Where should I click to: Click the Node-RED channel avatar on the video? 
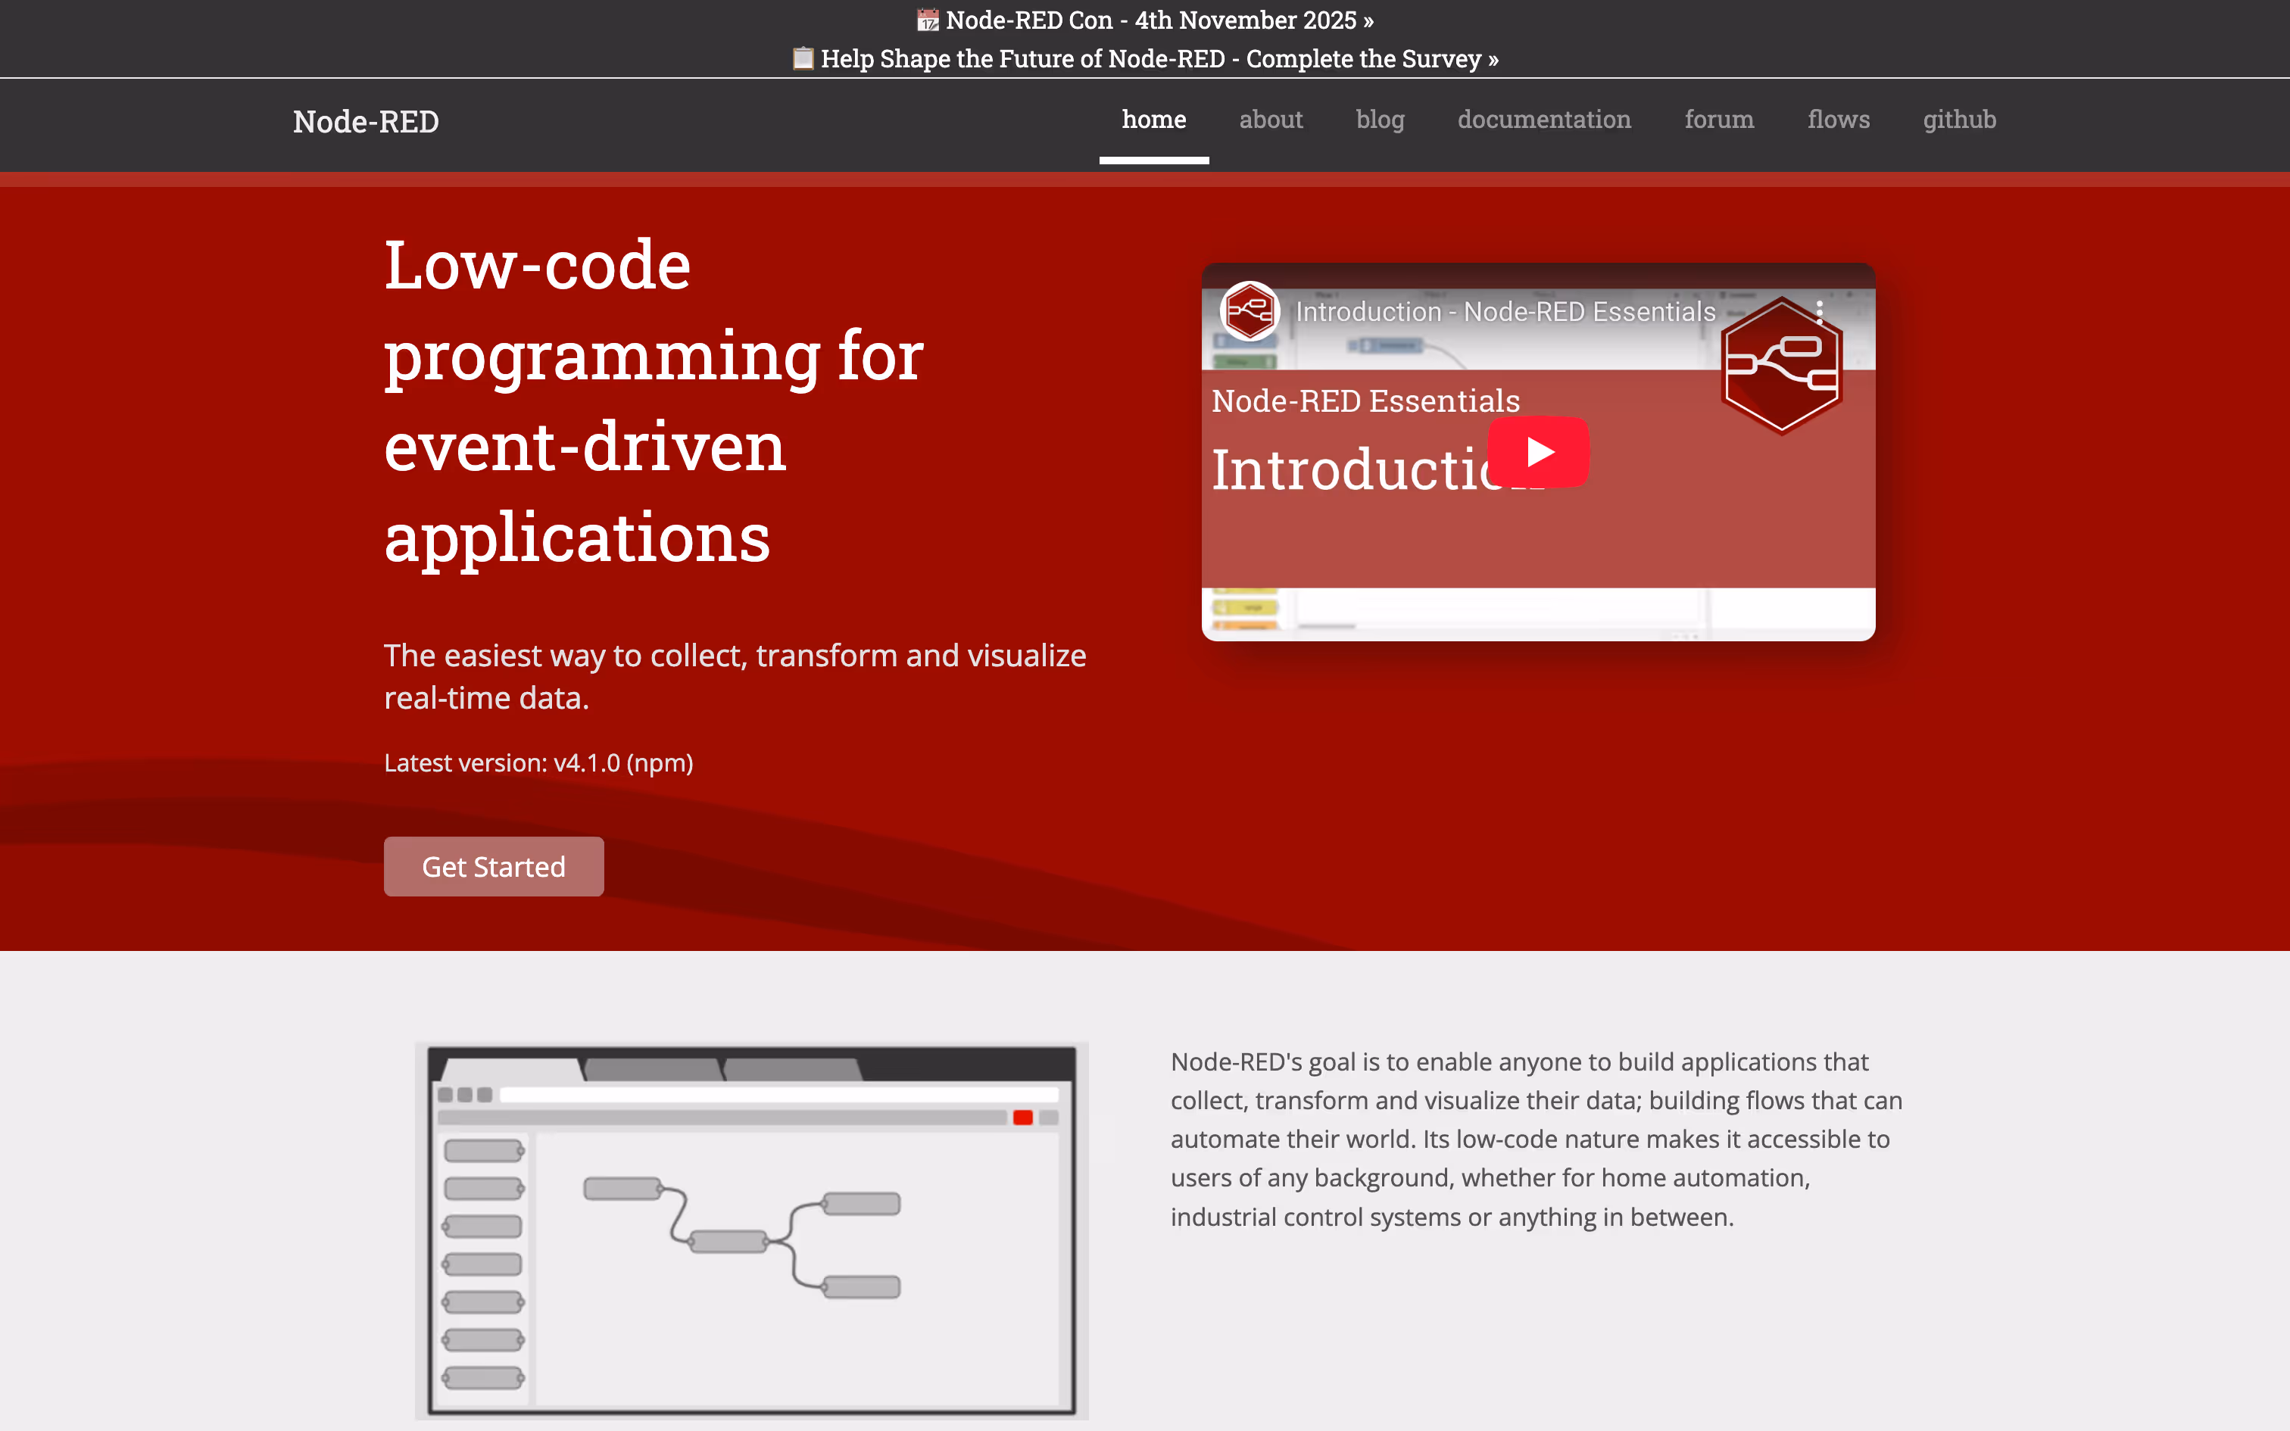pos(1249,311)
